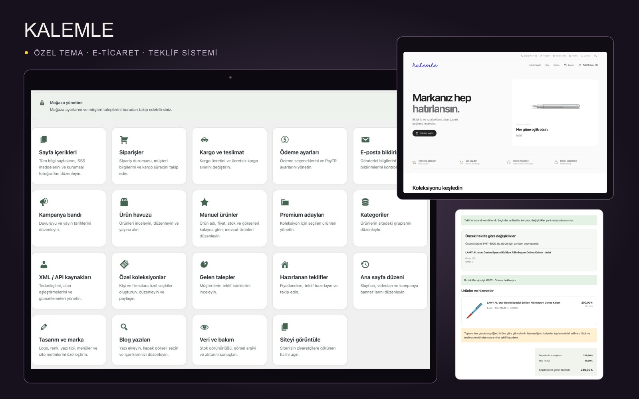This screenshot has height=399, width=639.
Task: Toggle dark mode moon icon on storefront
Action: (x=595, y=56)
